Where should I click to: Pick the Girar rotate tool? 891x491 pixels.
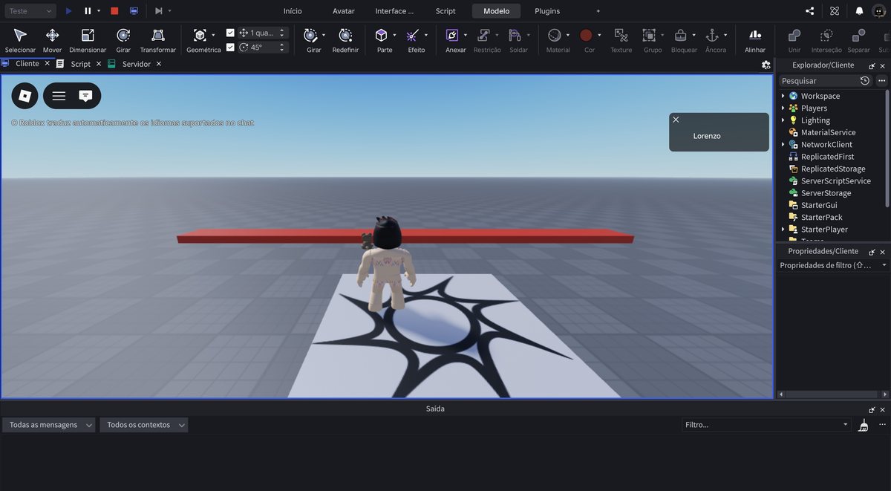tap(123, 40)
